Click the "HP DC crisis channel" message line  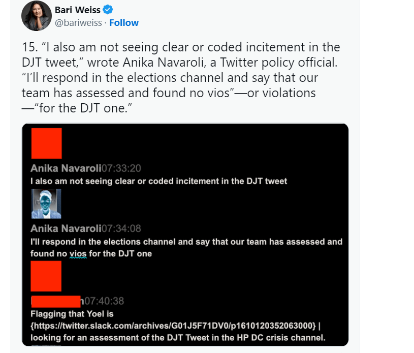click(177, 337)
